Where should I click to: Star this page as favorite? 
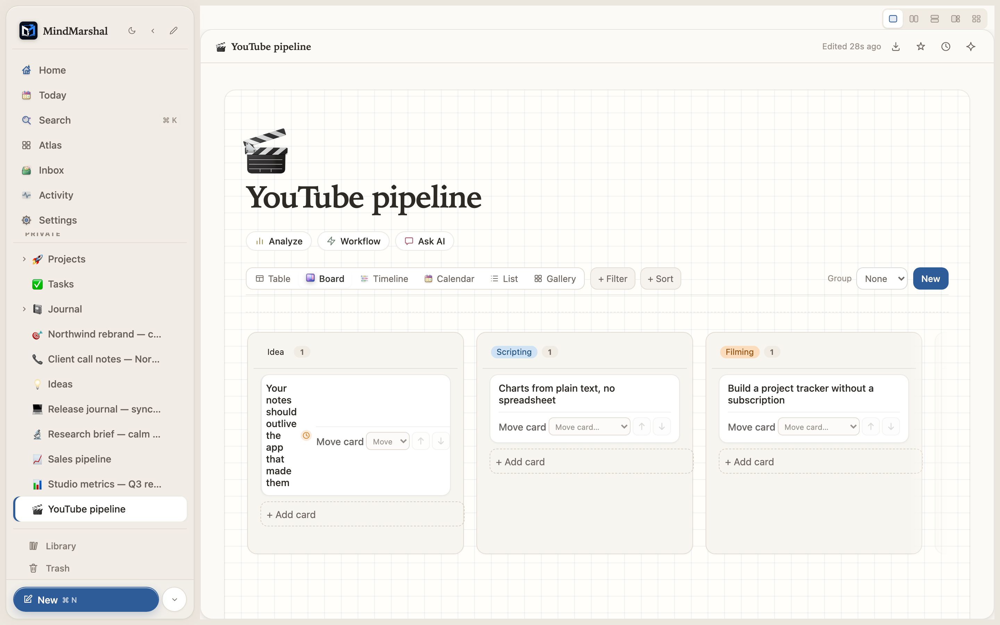point(921,47)
